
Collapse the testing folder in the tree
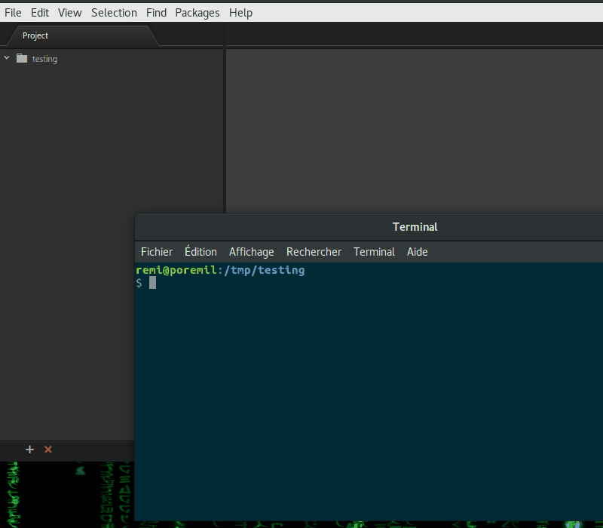coord(7,58)
